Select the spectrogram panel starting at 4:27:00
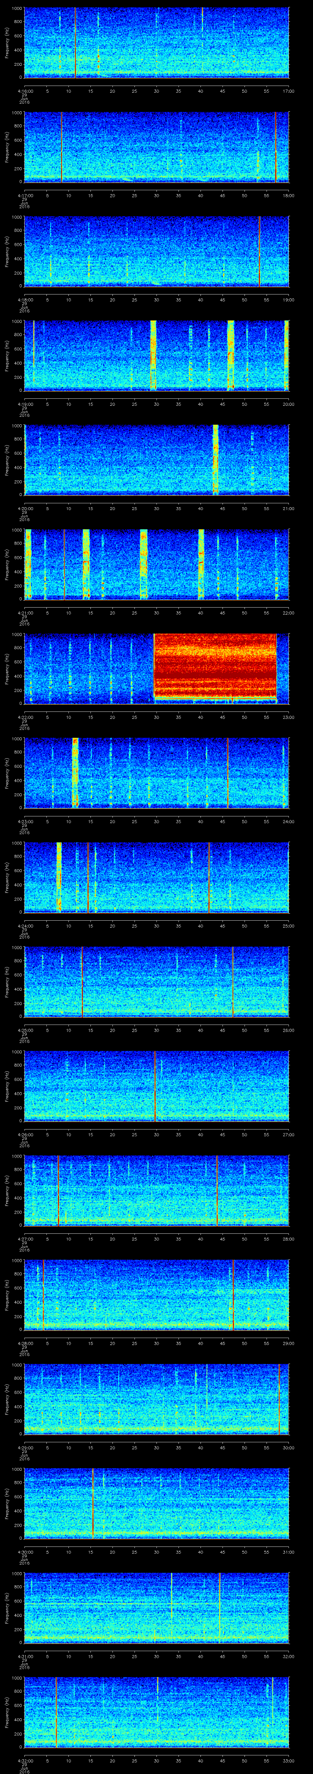This screenshot has width=313, height=1774. tap(157, 1191)
